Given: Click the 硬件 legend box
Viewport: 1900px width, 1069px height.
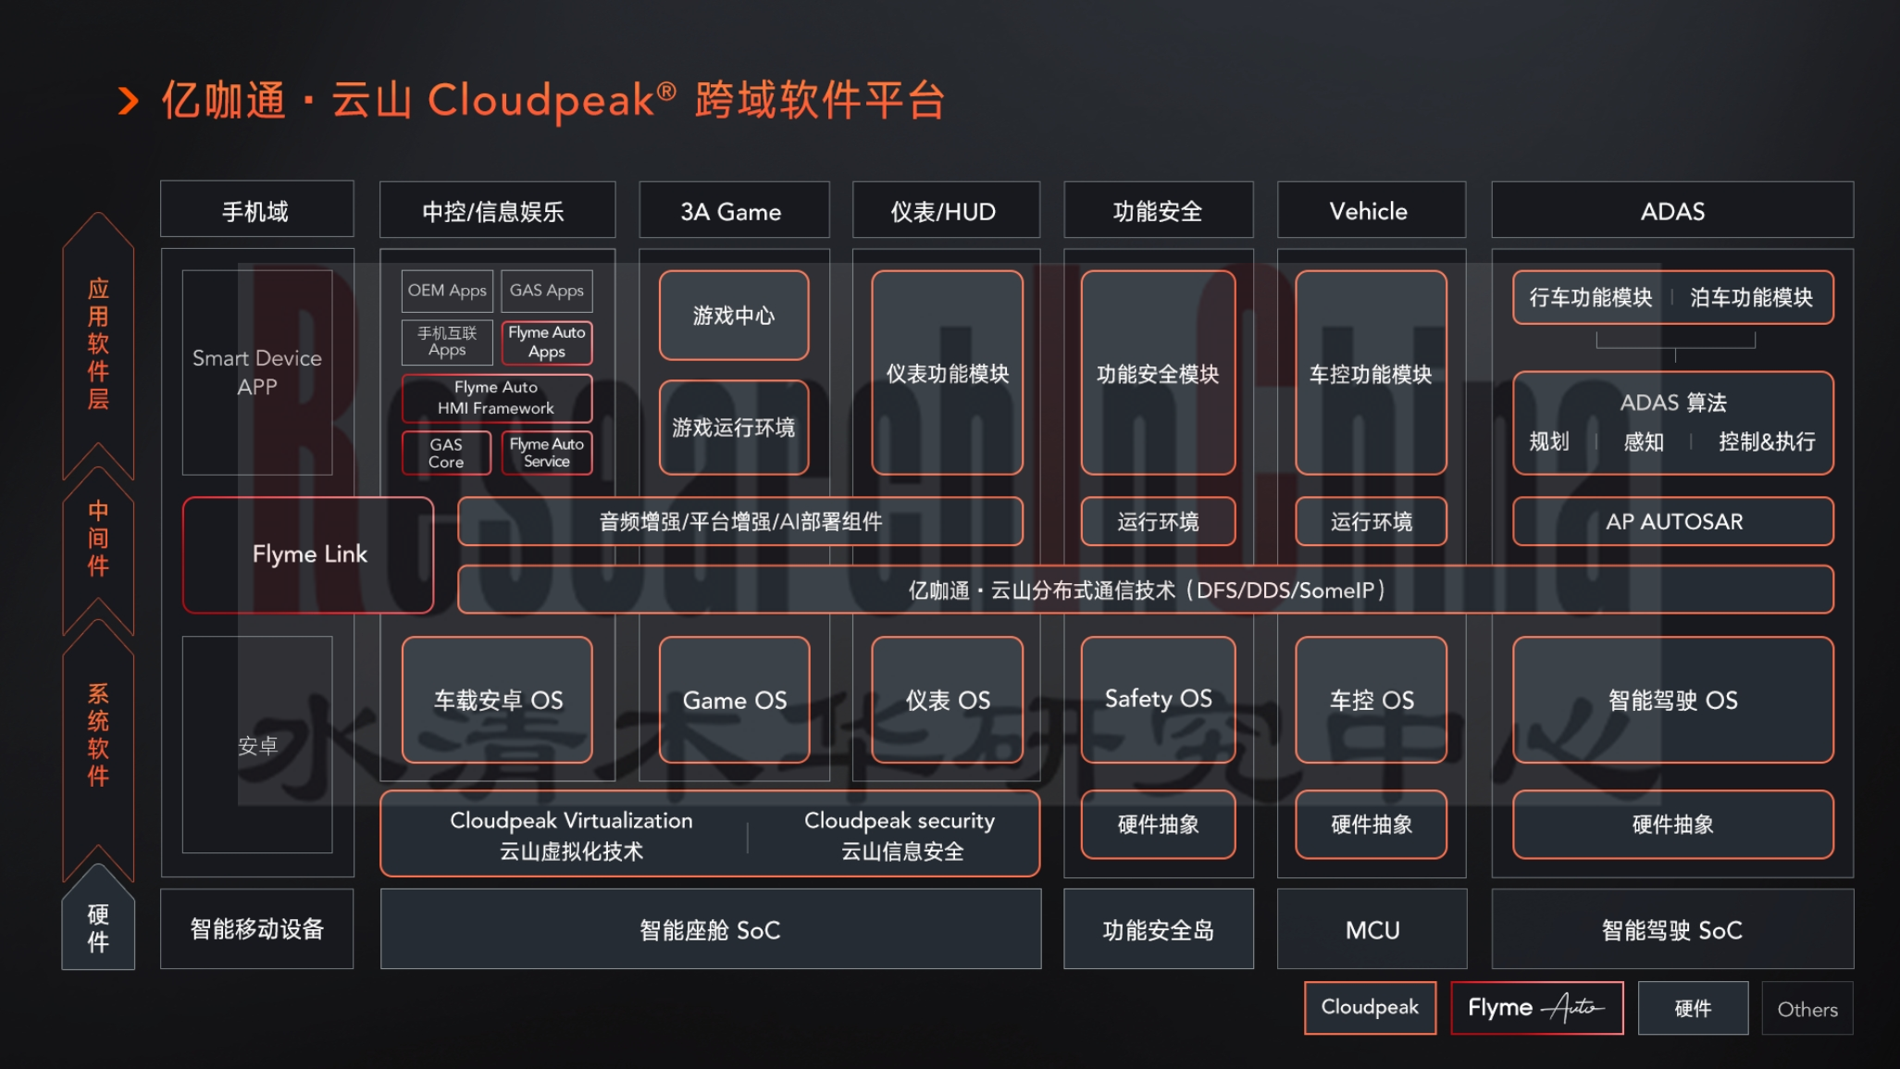Looking at the screenshot, I should (1693, 1007).
